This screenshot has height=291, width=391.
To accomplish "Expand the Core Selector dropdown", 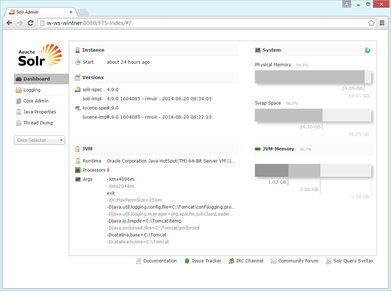I will click(x=40, y=140).
